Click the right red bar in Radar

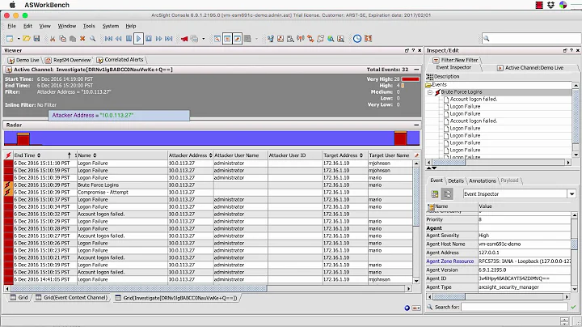click(x=400, y=138)
